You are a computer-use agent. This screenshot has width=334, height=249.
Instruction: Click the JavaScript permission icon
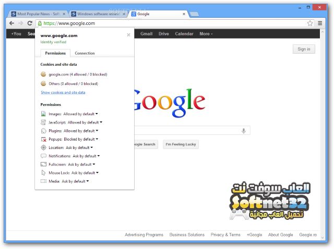pyautogui.click(x=43, y=122)
